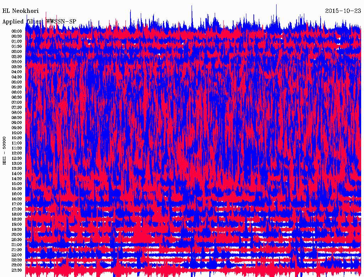
Task: Click the '09:30' time label
Action: coord(17,128)
